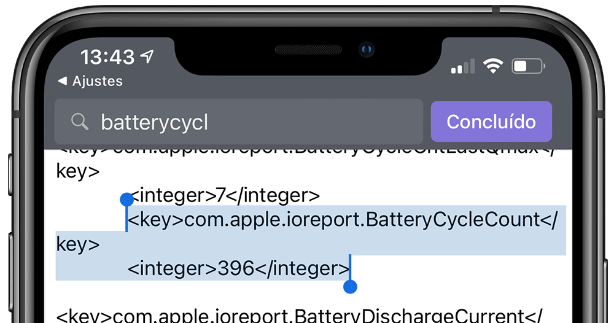Click the batterycycl search field
614x323 pixels.
(x=239, y=122)
